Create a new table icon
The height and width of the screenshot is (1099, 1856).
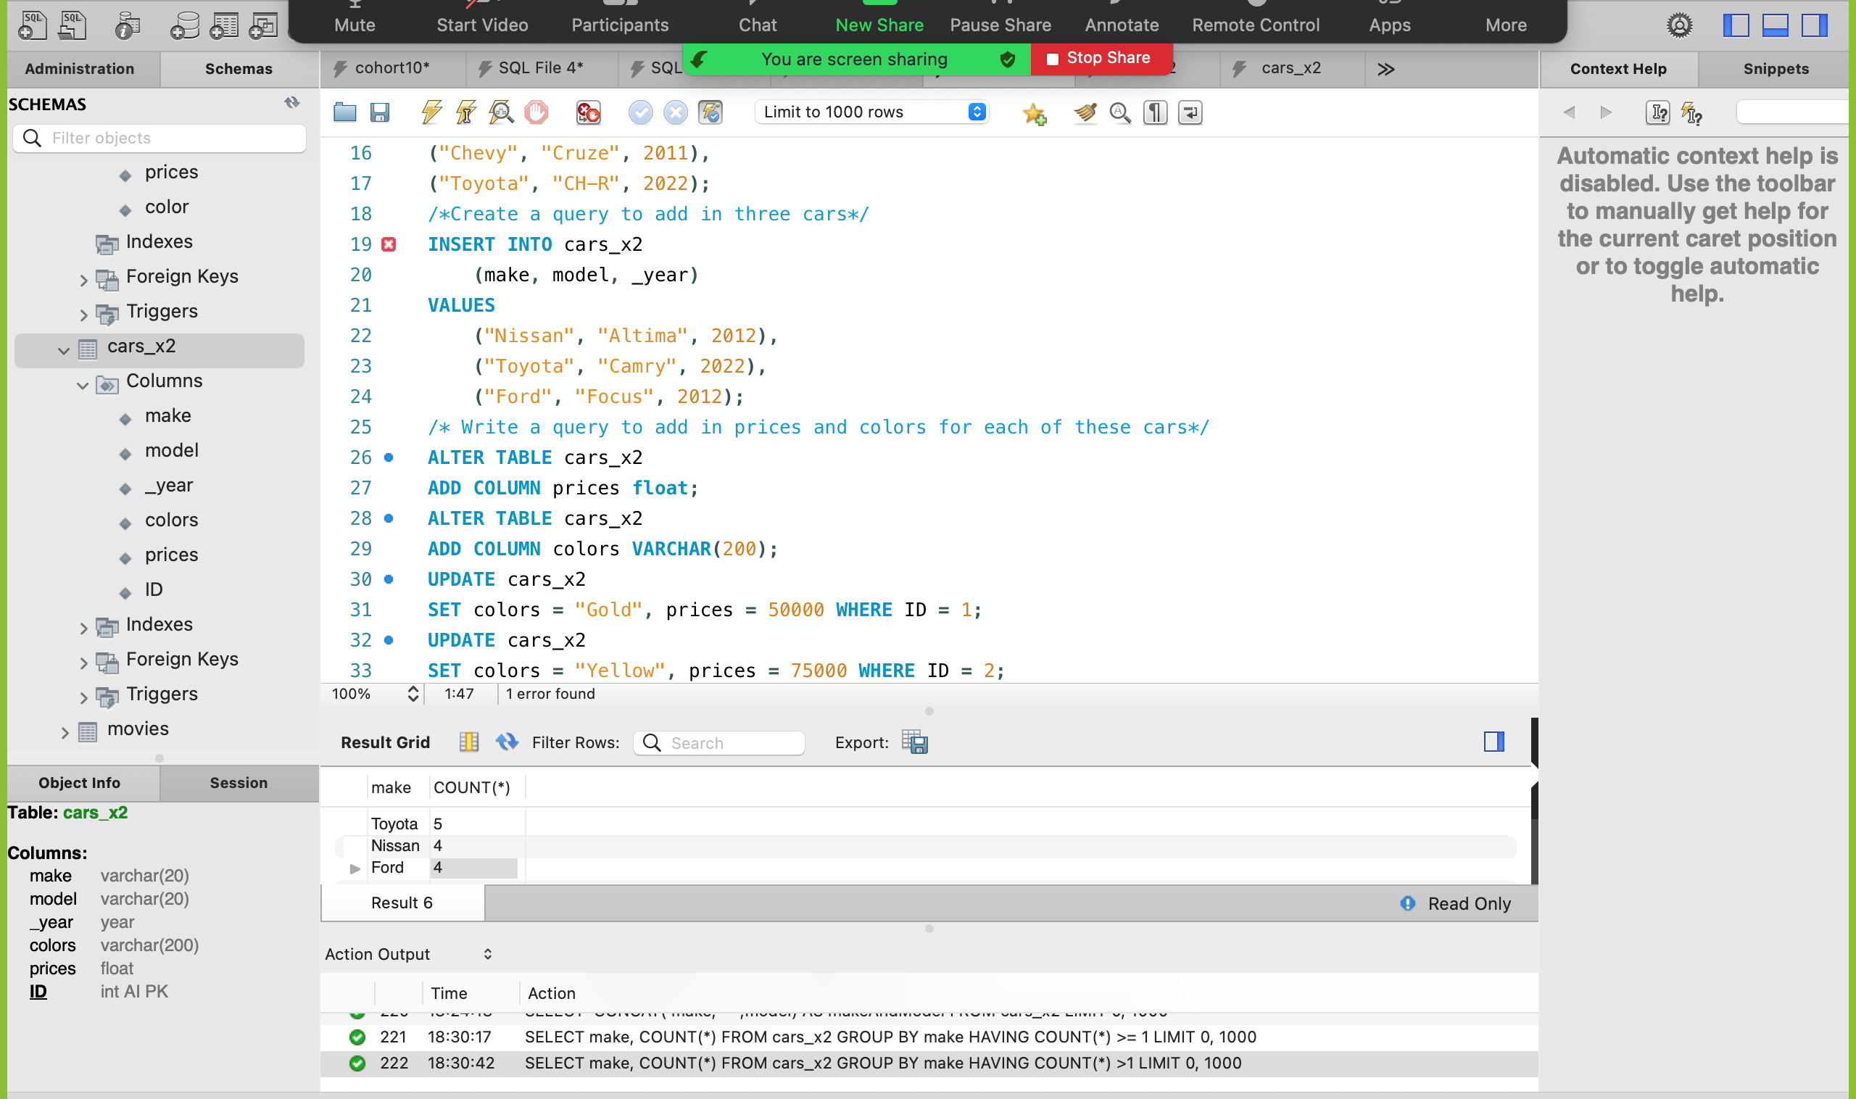(224, 26)
